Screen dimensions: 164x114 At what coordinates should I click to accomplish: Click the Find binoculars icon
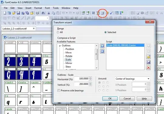(x=43, y=13)
